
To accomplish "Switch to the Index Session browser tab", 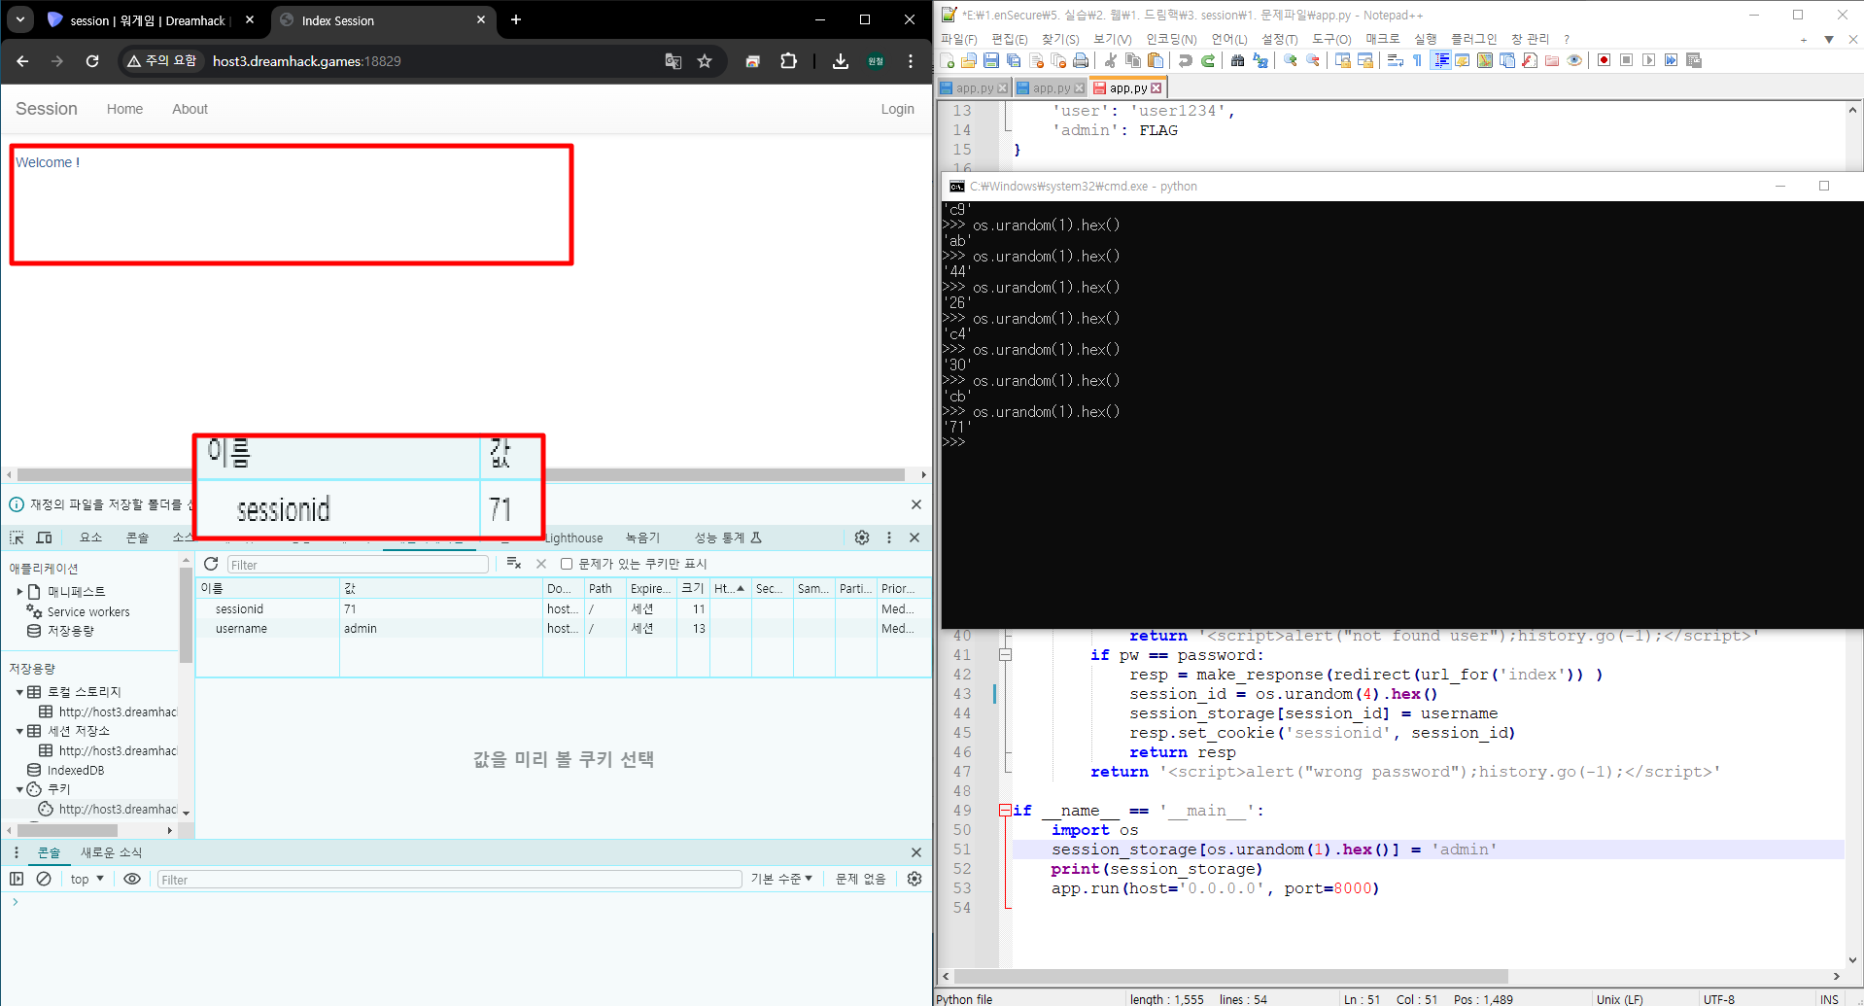I will pyautogui.click(x=382, y=20).
